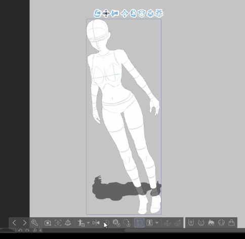Open sub tool detail wrench icon

[x=34, y=223]
